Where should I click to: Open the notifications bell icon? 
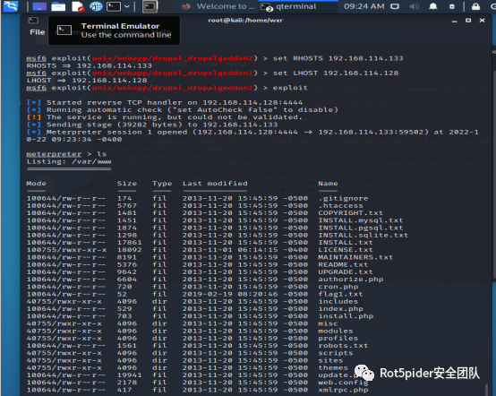(x=433, y=6)
